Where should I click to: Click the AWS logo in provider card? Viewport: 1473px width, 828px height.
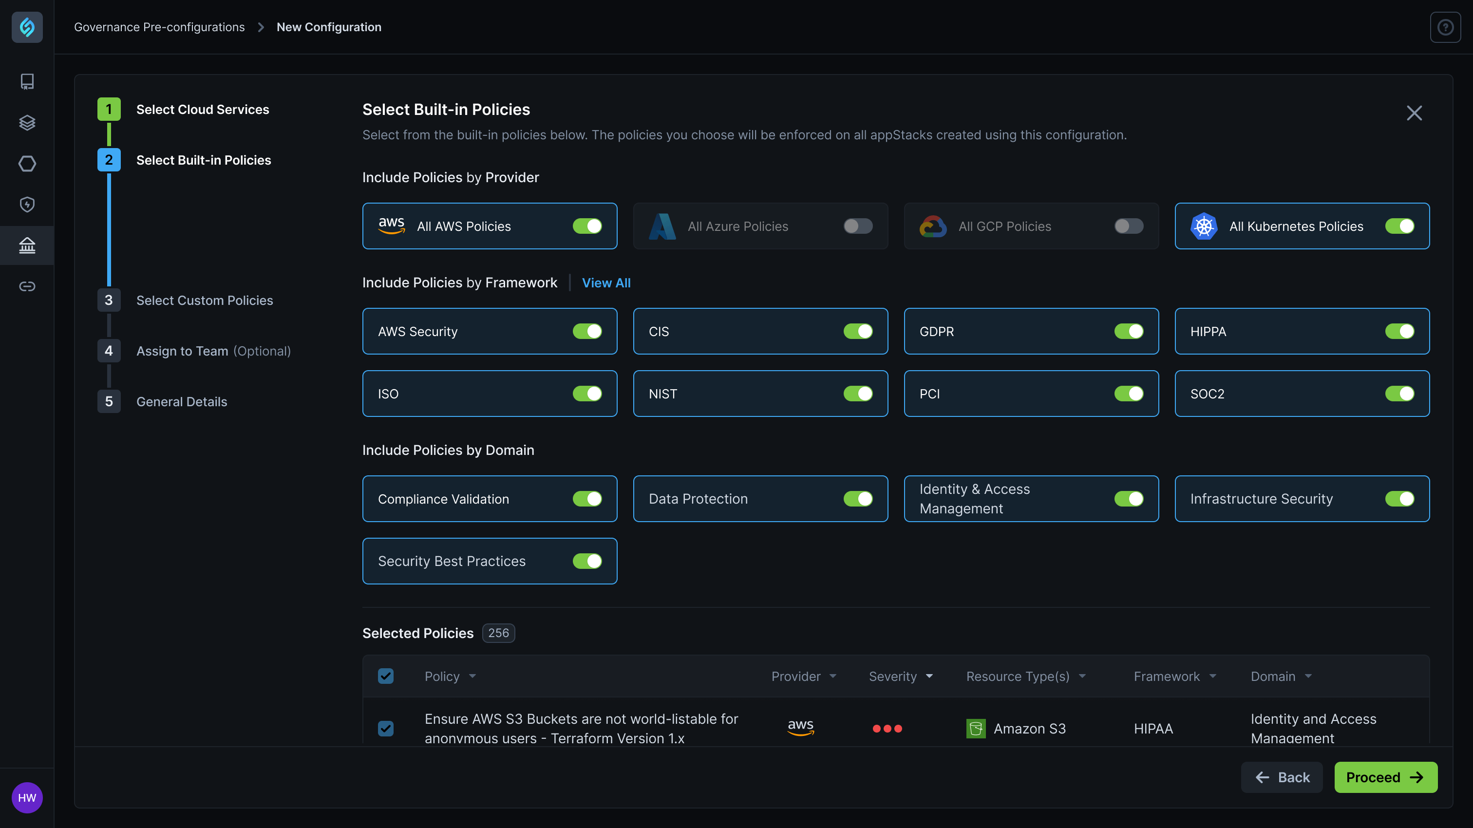coord(392,226)
